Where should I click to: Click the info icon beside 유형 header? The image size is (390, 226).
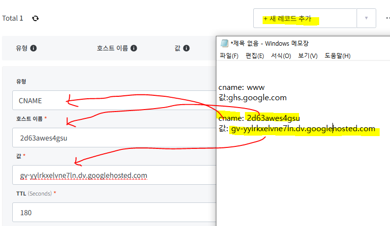(x=33, y=48)
